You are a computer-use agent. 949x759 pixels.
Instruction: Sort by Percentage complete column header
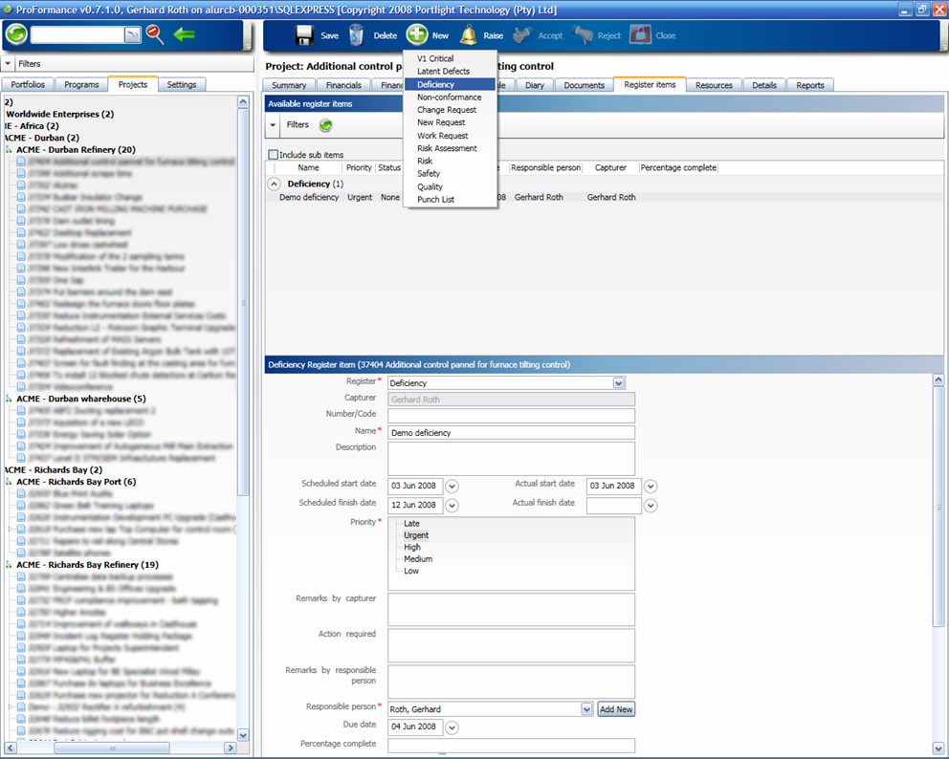(x=678, y=167)
